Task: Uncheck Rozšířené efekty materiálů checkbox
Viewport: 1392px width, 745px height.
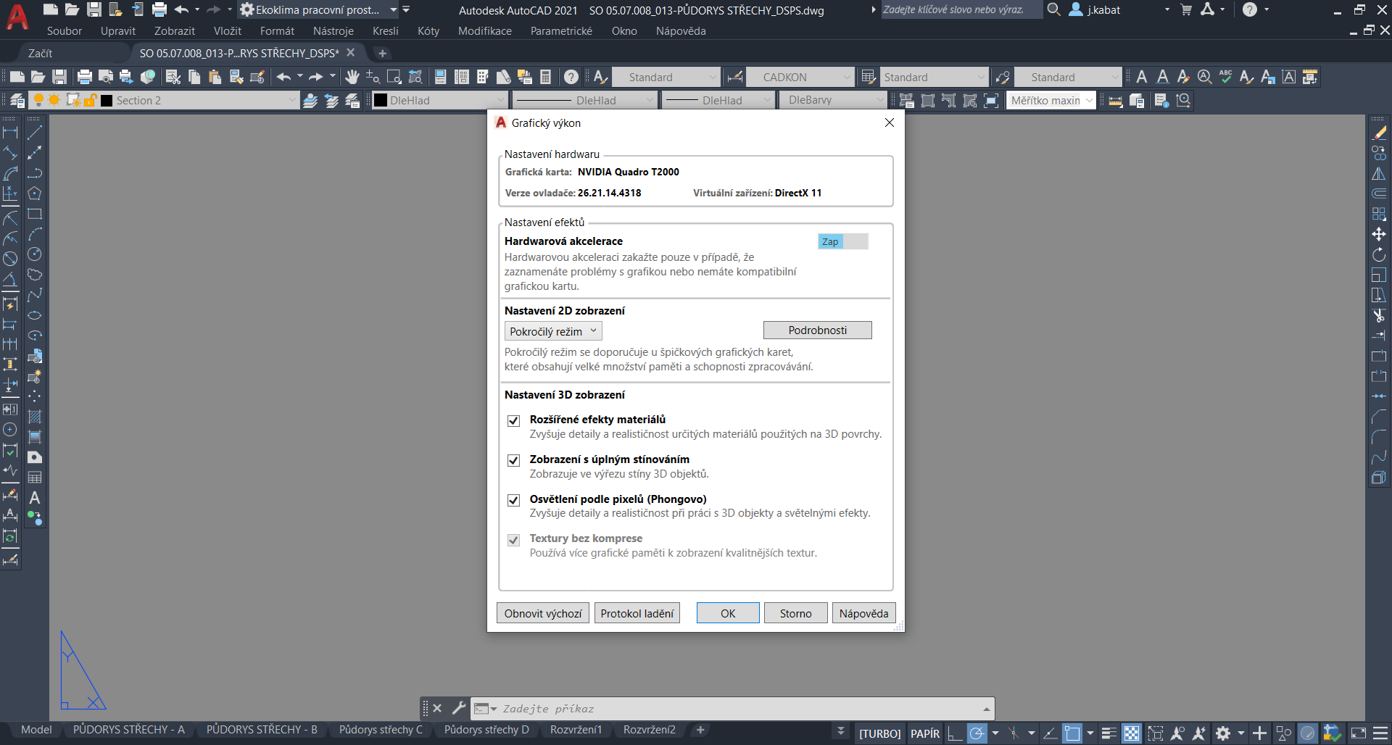Action: click(513, 421)
